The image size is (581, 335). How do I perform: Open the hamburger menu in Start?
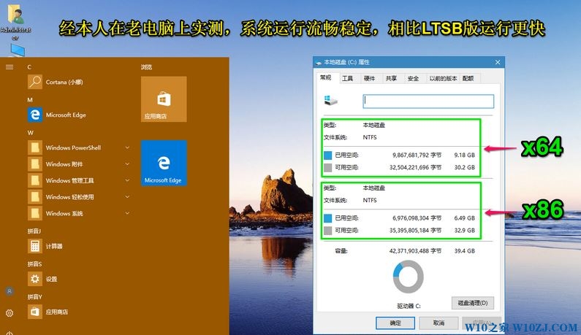[10, 67]
